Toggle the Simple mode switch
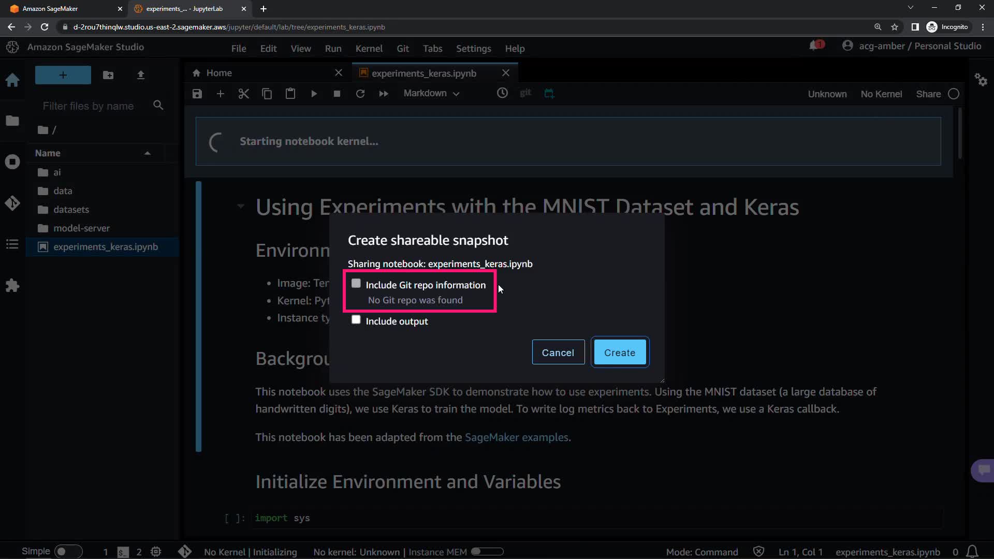This screenshot has height=559, width=994. tap(68, 551)
